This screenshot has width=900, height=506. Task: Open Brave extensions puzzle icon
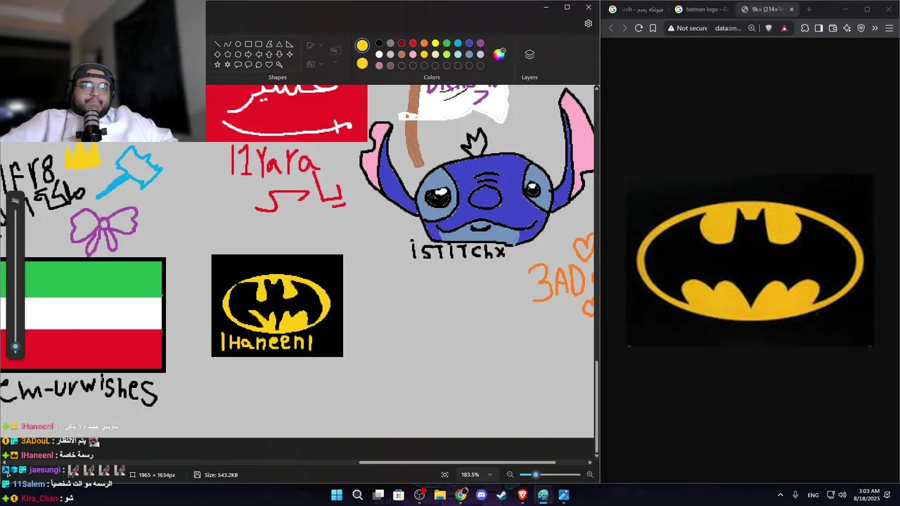tap(805, 28)
